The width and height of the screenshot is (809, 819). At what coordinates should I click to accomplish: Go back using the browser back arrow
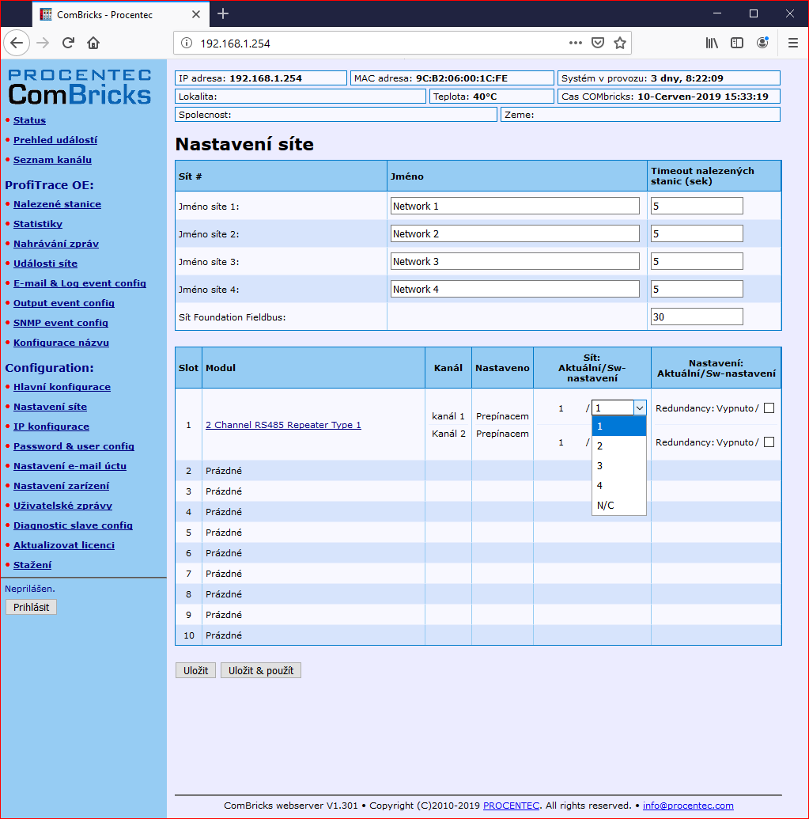point(17,43)
